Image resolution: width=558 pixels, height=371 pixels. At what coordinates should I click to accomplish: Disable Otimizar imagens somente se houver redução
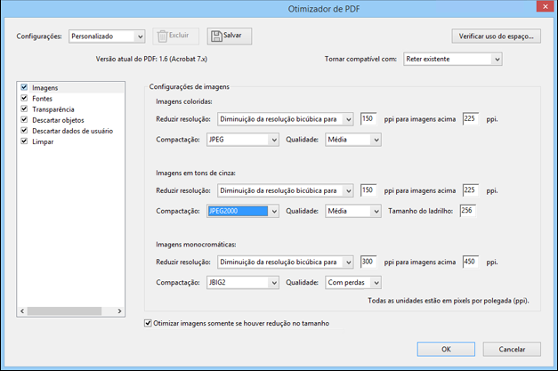(x=148, y=323)
